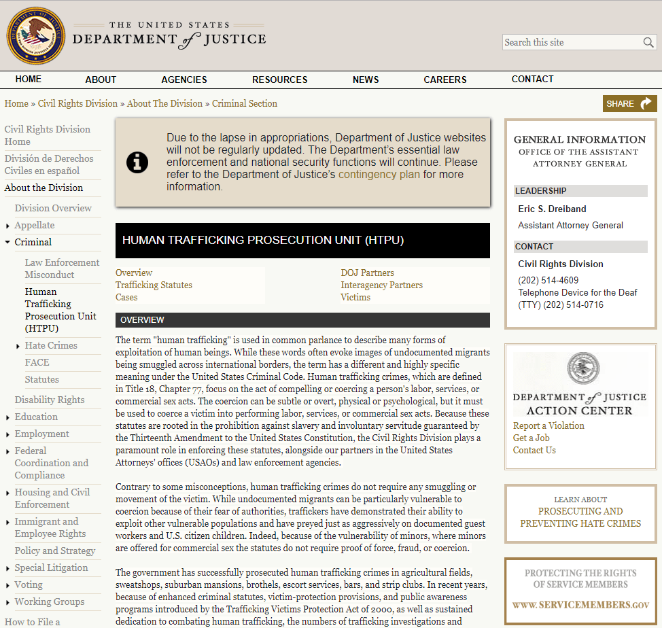Open Civil Rights Division Home sidebar link
662x628 pixels.
coord(48,135)
